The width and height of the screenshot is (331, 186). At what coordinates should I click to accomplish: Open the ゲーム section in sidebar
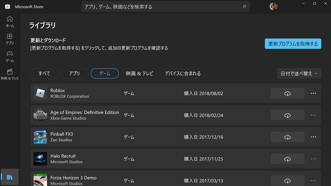(10, 56)
